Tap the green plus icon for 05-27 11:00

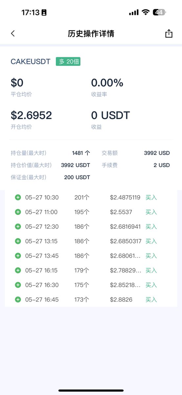(18, 212)
